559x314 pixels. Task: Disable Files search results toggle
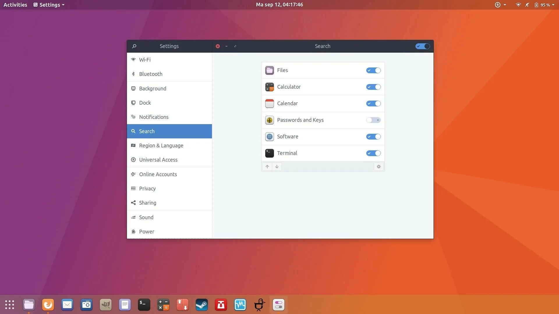click(373, 70)
